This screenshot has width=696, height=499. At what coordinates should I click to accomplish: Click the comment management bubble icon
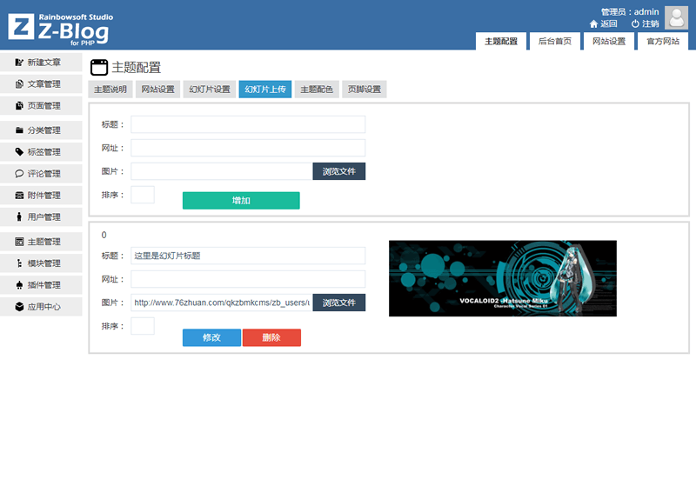point(19,174)
